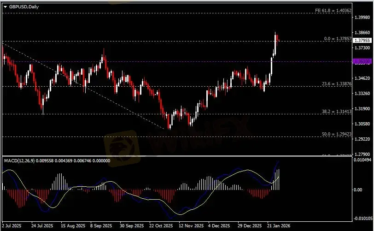Viewport: 374px width, 231px height.
Task: Click the 2 Jul 2025 date marker
Action: (12, 226)
